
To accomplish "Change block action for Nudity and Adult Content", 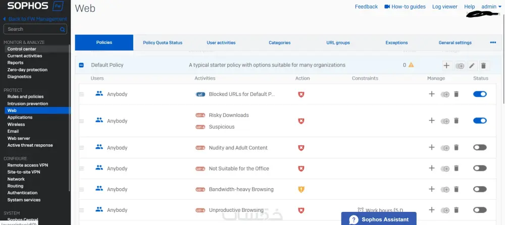I will tap(301, 148).
